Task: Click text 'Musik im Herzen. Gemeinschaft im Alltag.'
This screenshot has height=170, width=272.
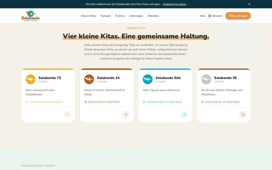Action: tap(105, 92)
